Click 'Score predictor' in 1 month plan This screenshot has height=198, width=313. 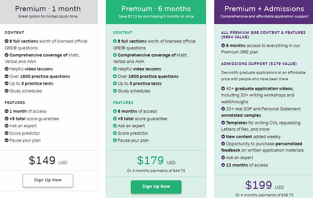[25, 133]
